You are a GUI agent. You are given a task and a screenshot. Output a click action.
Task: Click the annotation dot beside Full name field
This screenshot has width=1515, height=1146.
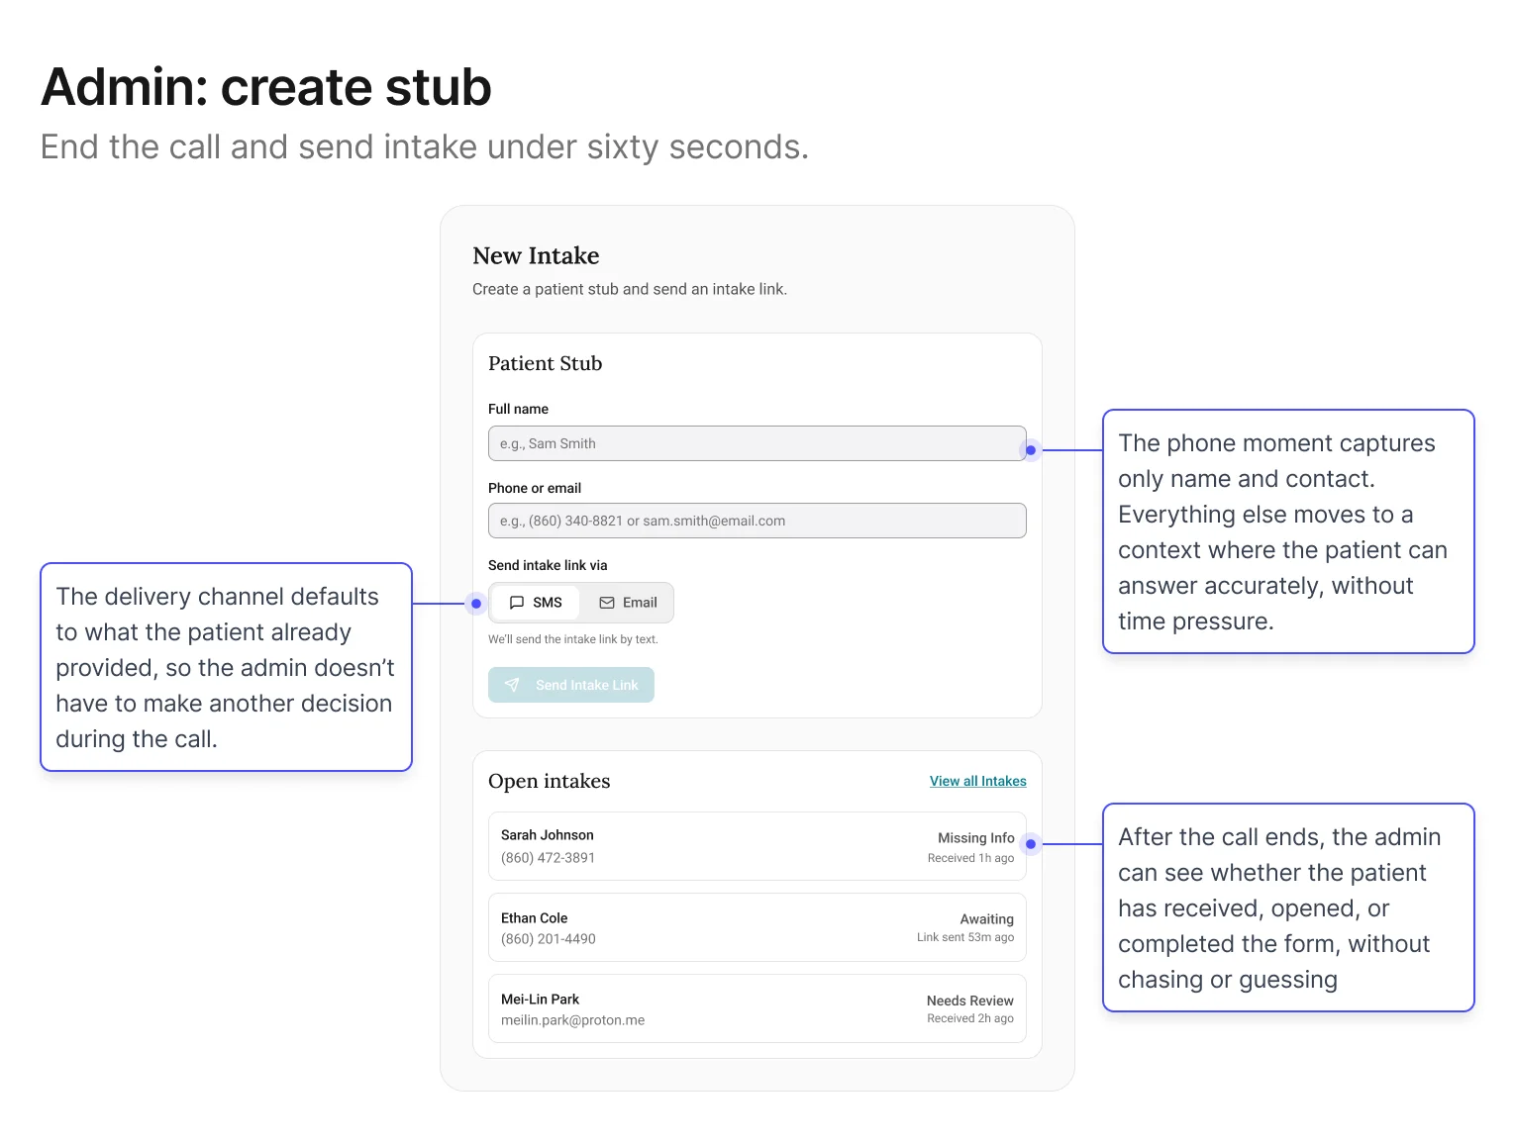(1031, 450)
